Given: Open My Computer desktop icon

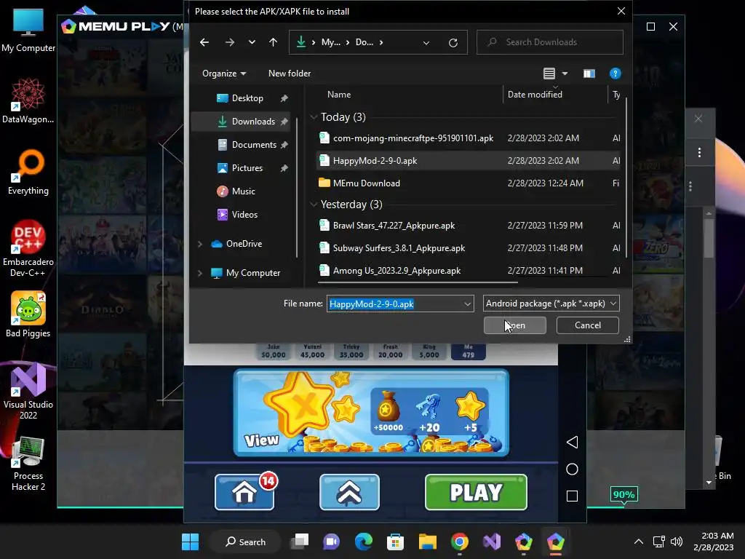Looking at the screenshot, I should (x=28, y=29).
